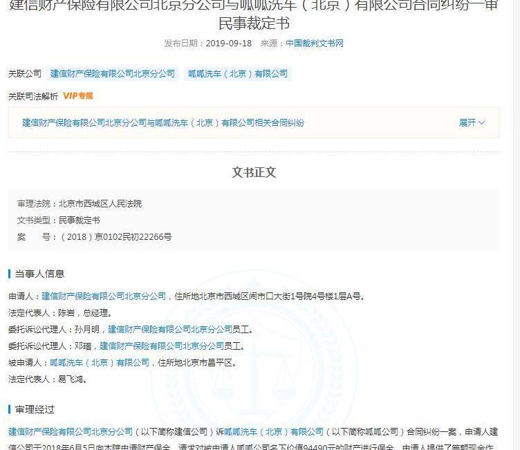Click the 当事人信息 section heading

coord(39,274)
